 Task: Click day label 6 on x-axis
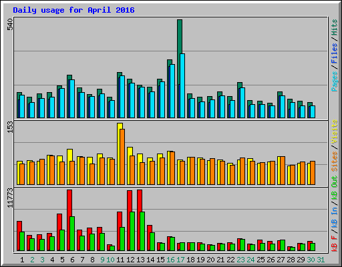click(x=72, y=260)
